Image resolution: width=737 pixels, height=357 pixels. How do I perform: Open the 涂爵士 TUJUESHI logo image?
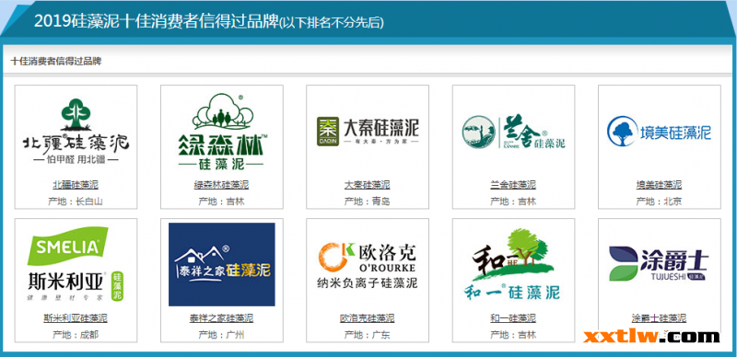[x=659, y=264]
